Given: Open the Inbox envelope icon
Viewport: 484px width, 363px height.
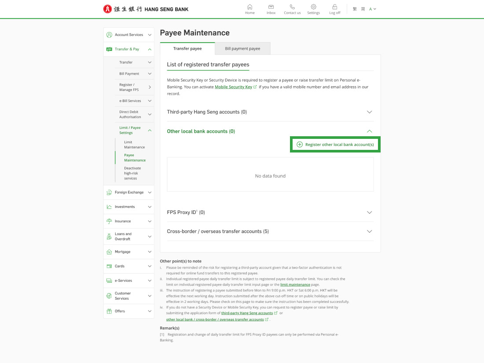Looking at the screenshot, I should [x=271, y=7].
